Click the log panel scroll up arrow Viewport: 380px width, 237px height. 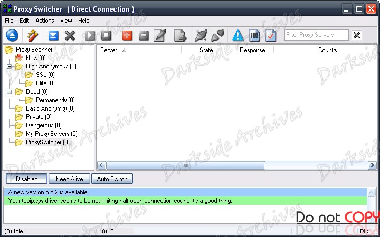pyautogui.click(x=372, y=193)
